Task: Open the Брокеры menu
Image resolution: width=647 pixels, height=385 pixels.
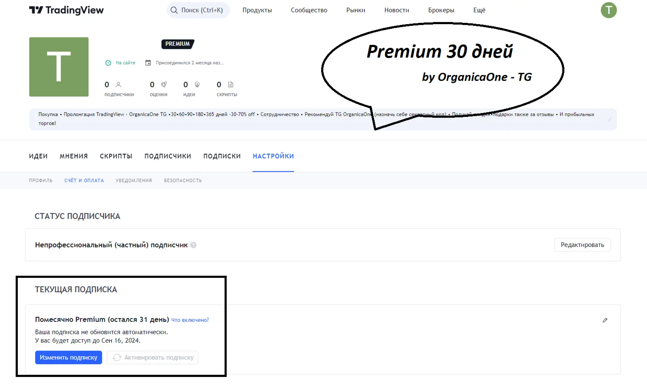Action: click(x=441, y=10)
